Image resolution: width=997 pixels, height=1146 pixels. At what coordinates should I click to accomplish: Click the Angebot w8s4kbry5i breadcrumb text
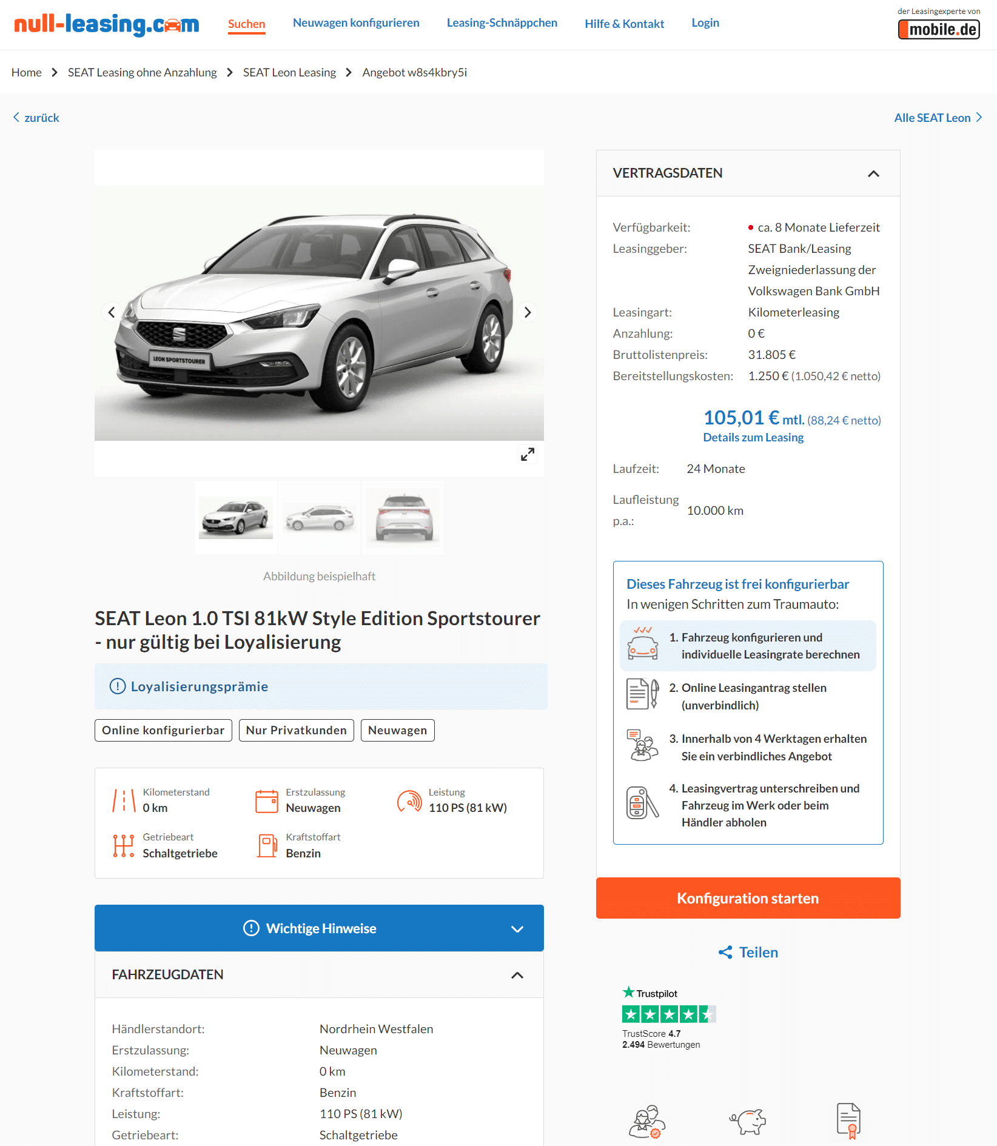point(415,72)
